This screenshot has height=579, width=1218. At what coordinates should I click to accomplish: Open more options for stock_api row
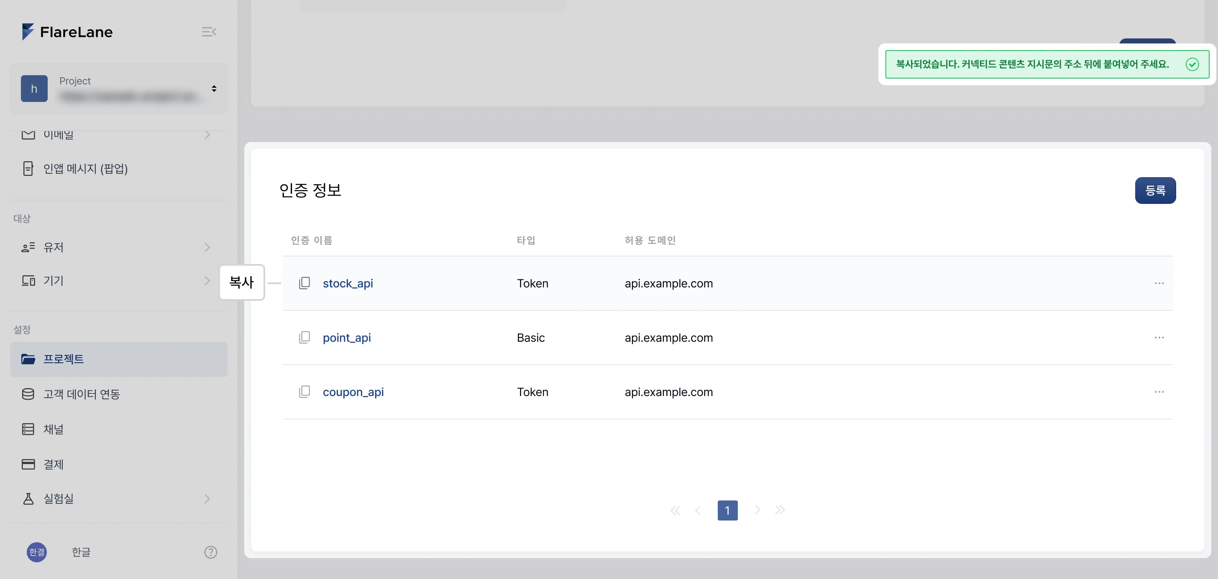1159,283
